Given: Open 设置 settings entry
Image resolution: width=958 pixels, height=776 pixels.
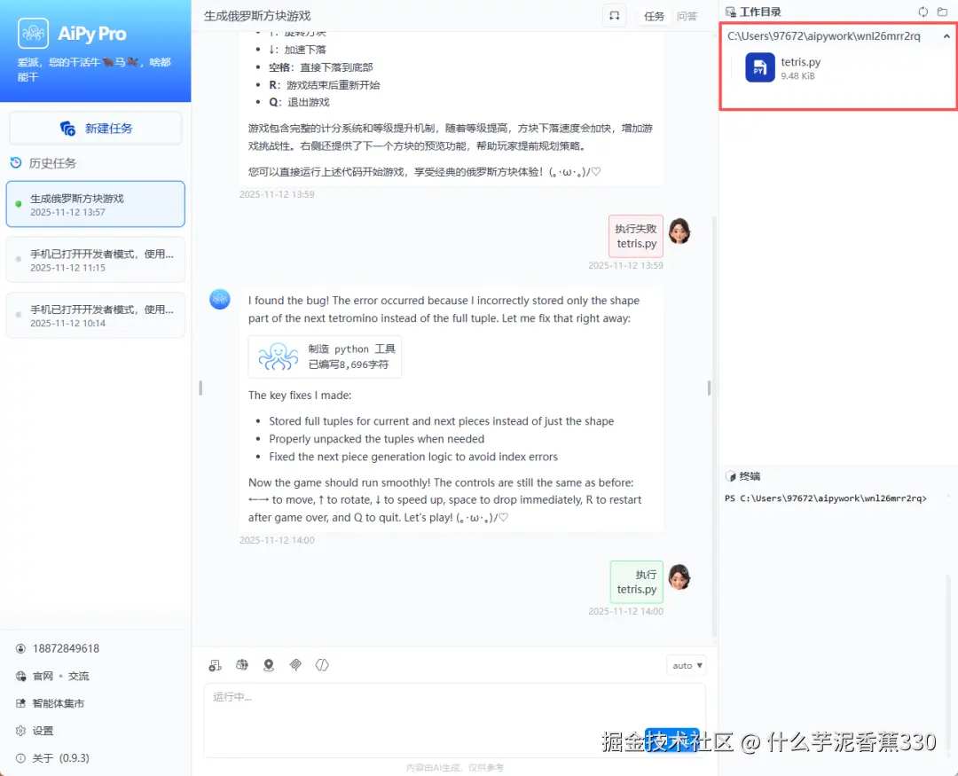Looking at the screenshot, I should pos(38,731).
